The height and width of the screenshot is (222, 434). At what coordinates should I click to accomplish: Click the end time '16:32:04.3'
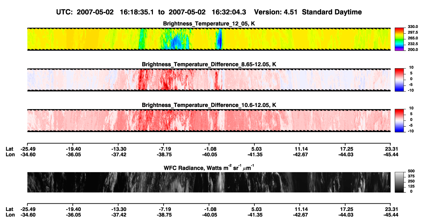coord(229,12)
